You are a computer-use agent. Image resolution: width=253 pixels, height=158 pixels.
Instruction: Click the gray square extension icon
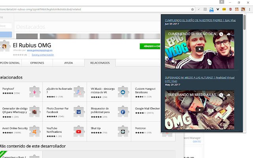pos(205,9)
